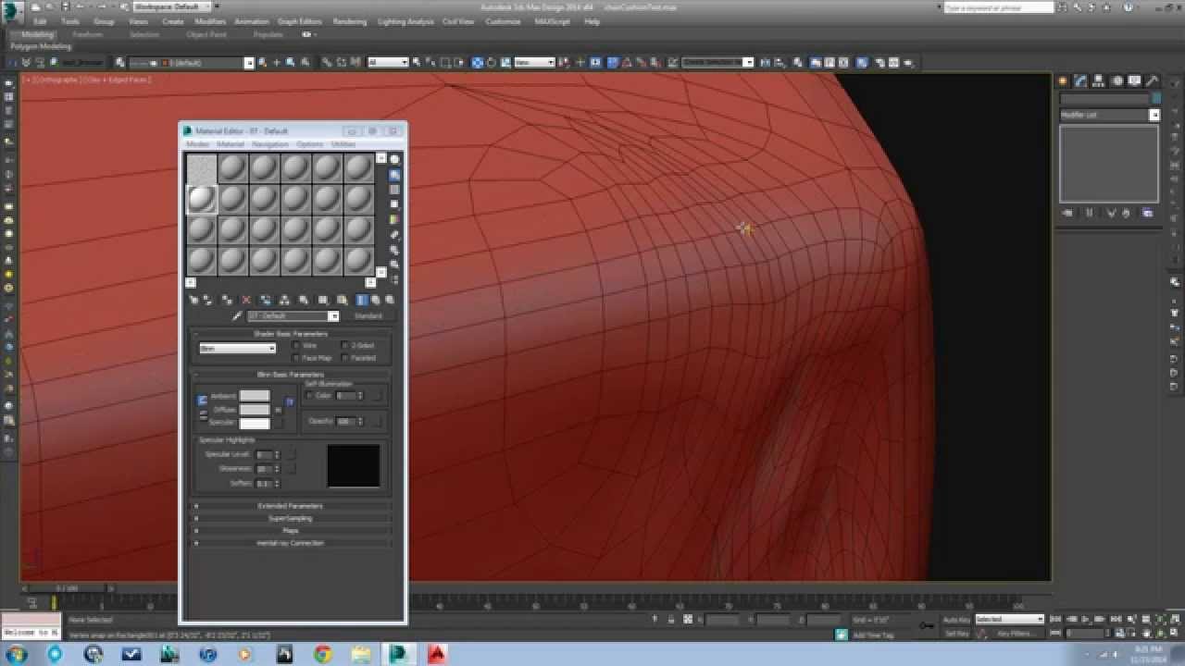Open the Graph Editors menu
Viewport: 1185px width, 666px height.
pyautogui.click(x=300, y=21)
